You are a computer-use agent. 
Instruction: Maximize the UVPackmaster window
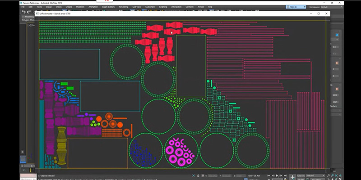click(x=319, y=13)
